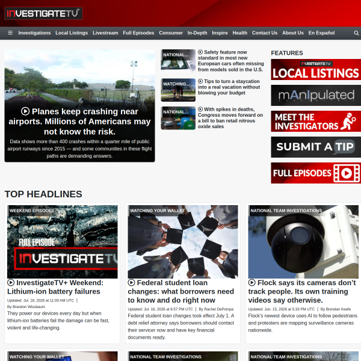Click play icon beside Safety feature headline
This screenshot has height=361, width=361.
200,52
